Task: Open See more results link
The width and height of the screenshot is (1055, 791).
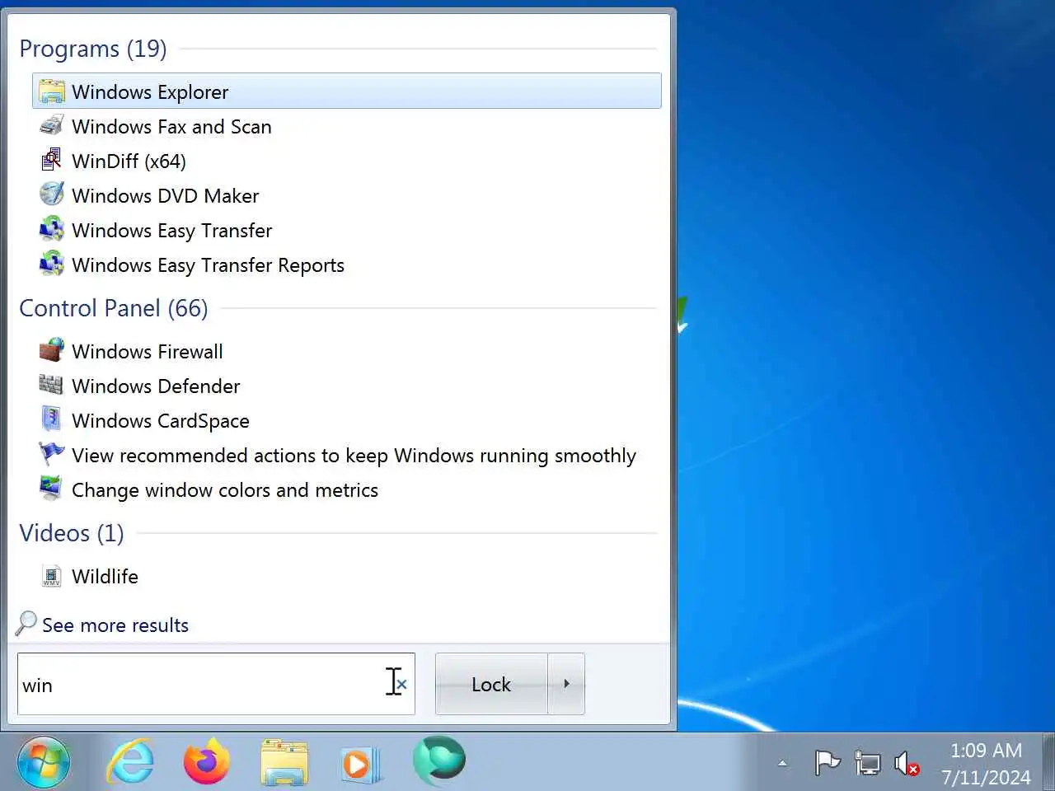Action: pyautogui.click(x=115, y=625)
